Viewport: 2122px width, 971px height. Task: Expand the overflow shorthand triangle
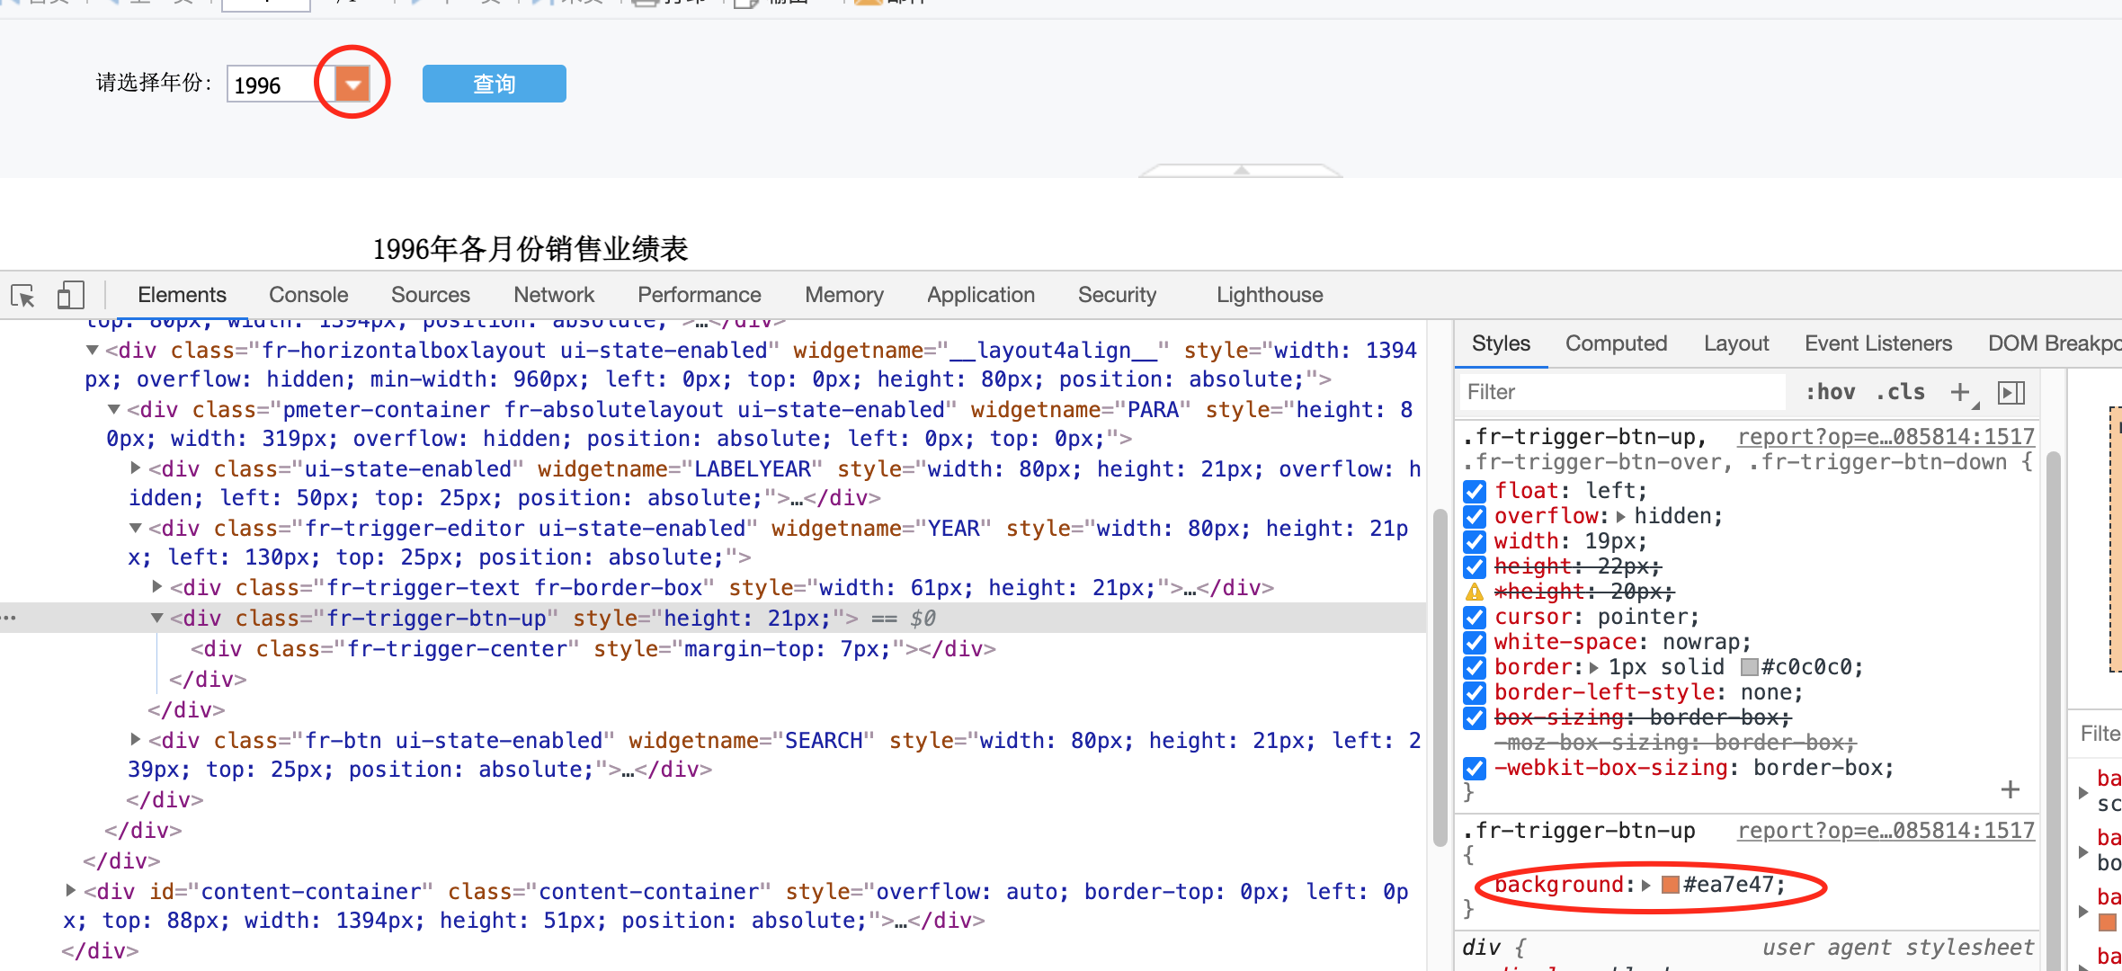click(1620, 517)
